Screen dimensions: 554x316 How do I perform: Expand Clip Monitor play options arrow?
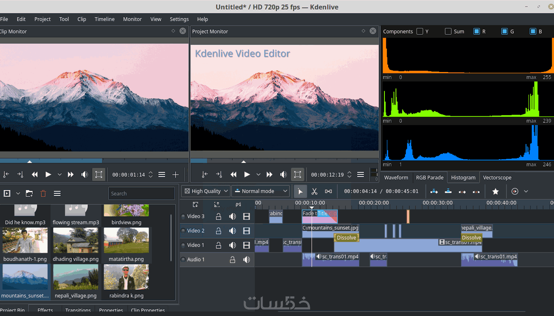60,175
